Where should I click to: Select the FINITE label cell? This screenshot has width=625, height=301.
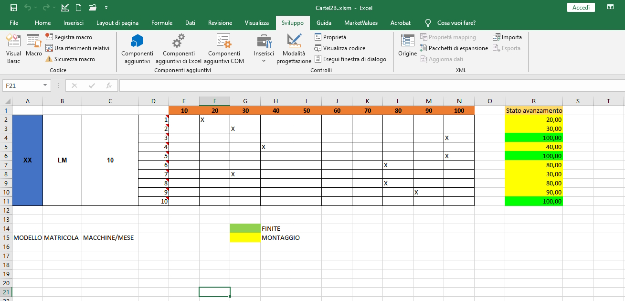[x=275, y=228]
